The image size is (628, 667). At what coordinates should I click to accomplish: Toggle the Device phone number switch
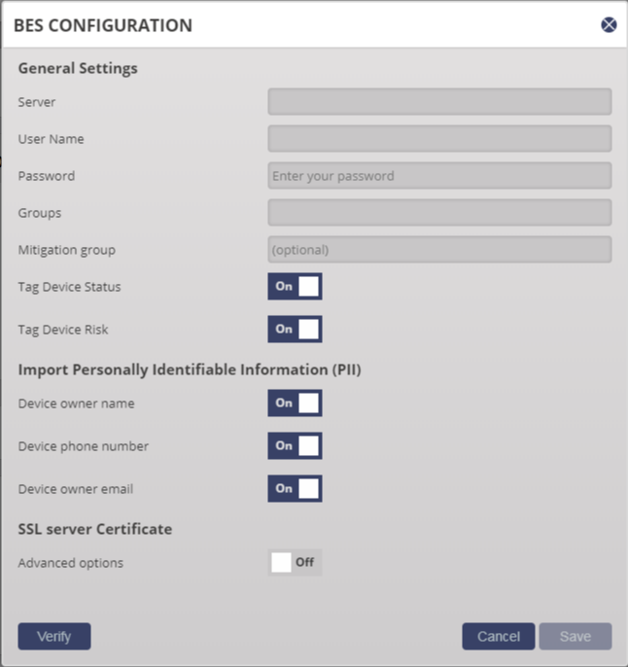pyautogui.click(x=295, y=445)
